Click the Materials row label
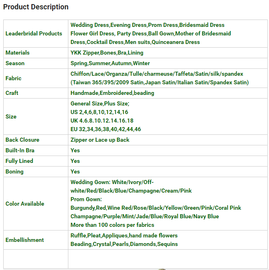The height and width of the screenshot is (270, 269). (17, 53)
